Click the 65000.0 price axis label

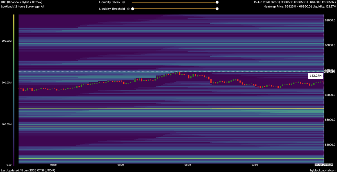coord(330,120)
